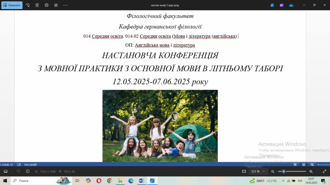Click the Поиск taskbar search box
Image resolution: width=330 pixels, height=185 pixels.
point(41,181)
